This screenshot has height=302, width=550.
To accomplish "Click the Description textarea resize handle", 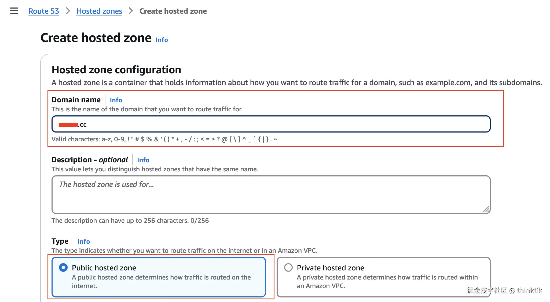I will coord(486,209).
